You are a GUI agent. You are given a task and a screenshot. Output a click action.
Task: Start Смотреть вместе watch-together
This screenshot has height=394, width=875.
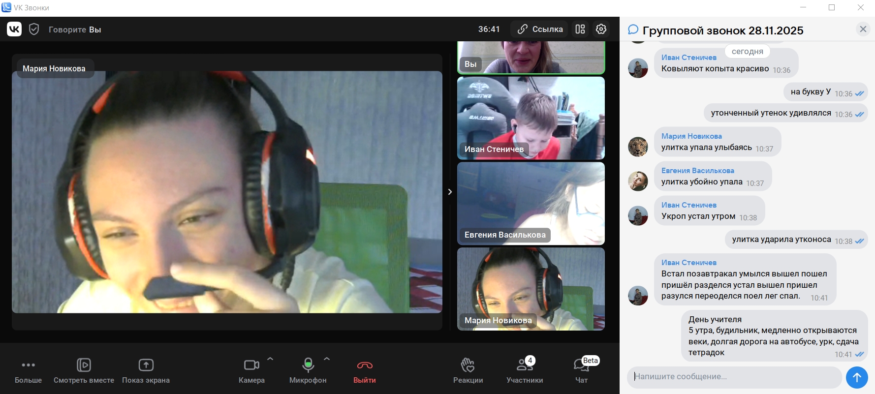(x=84, y=370)
